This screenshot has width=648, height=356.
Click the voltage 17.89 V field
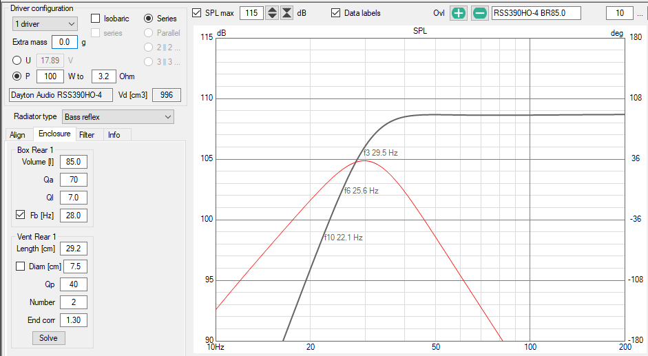50,61
